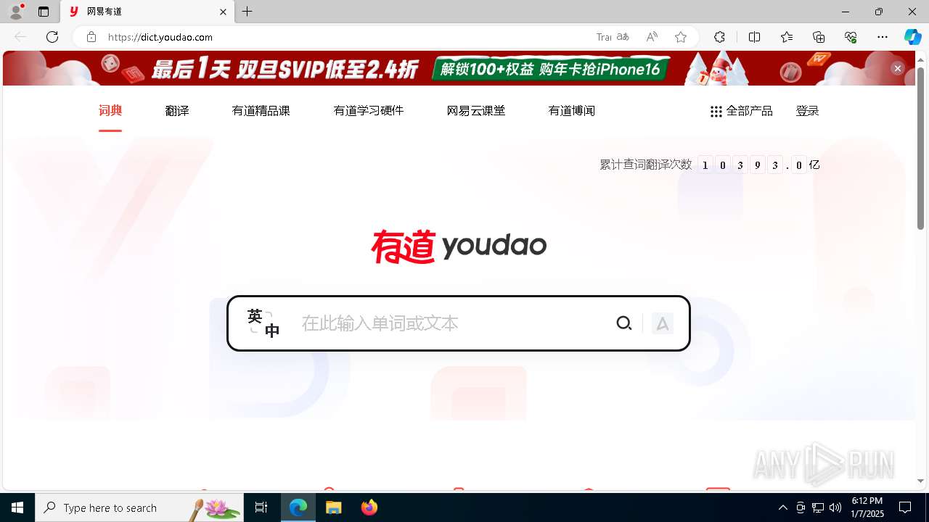929x522 pixels.
Task: Open the volume control icon
Action: (x=835, y=507)
